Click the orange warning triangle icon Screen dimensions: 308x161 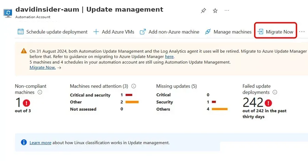24,51
